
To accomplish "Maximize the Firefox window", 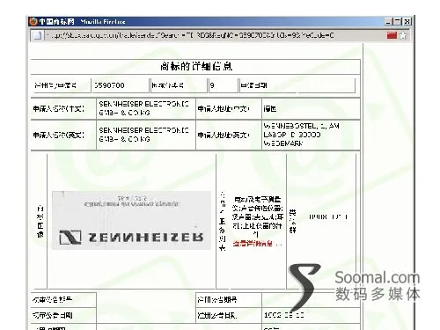I will pos(398,22).
